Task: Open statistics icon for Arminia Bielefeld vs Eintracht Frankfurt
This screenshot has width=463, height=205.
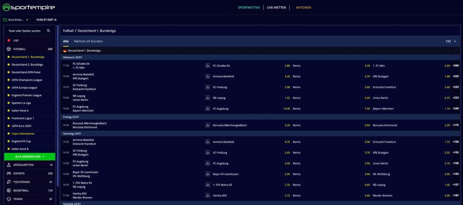Action: (208, 142)
